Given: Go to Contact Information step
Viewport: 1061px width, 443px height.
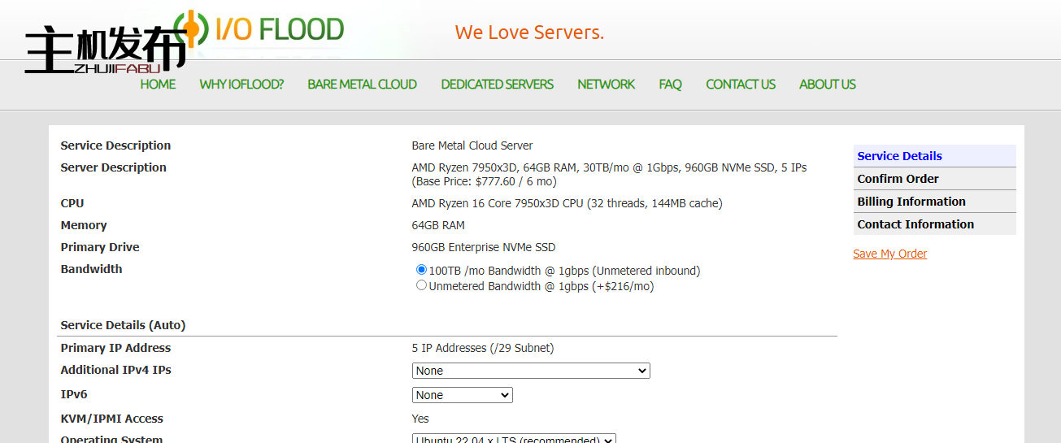Looking at the screenshot, I should coord(915,224).
